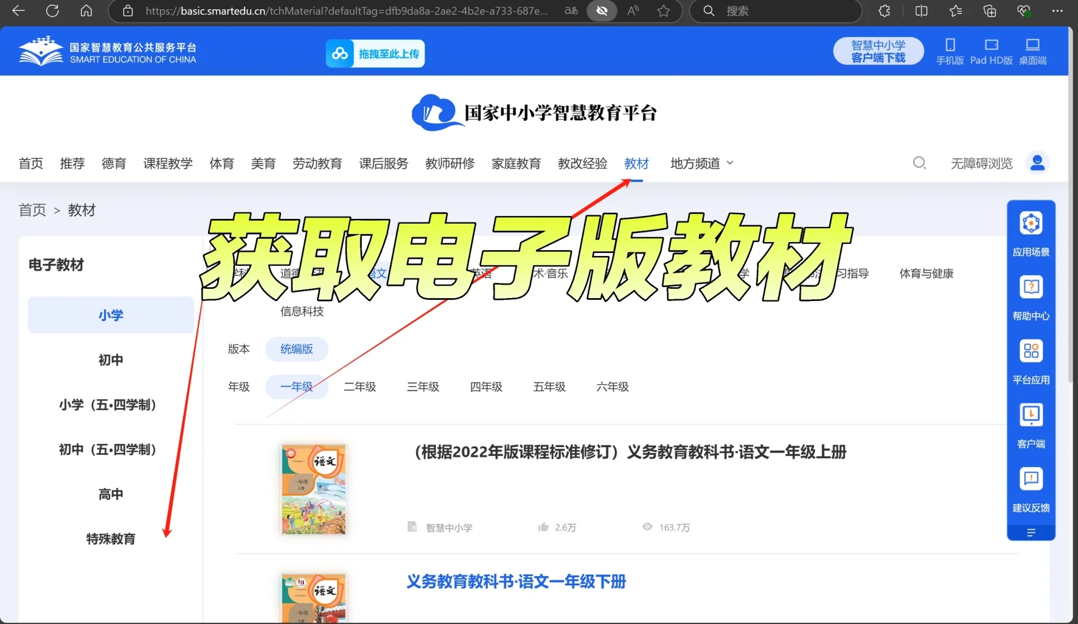Reload the page with the refresh icon
The height and width of the screenshot is (624, 1078).
coord(53,10)
